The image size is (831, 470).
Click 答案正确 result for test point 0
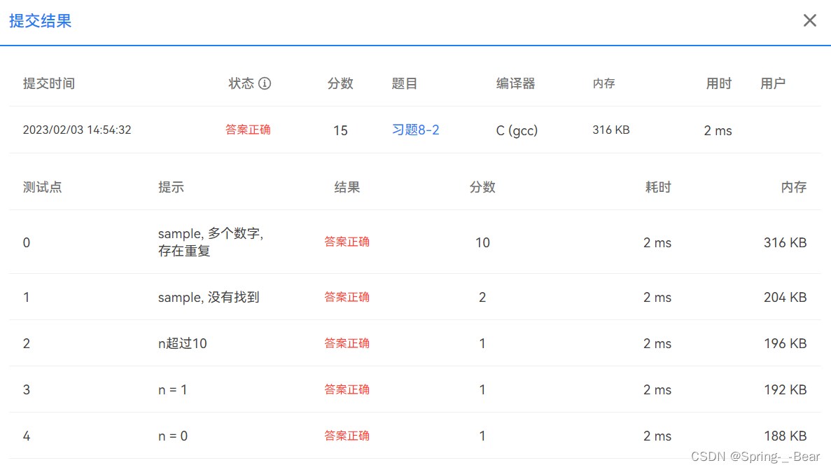pos(347,242)
